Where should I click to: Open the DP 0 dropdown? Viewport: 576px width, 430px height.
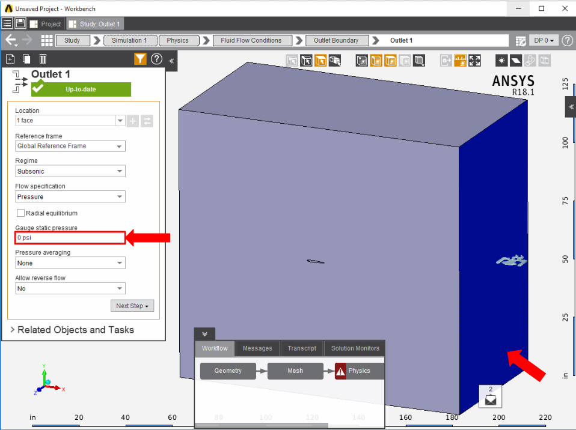[x=544, y=40]
